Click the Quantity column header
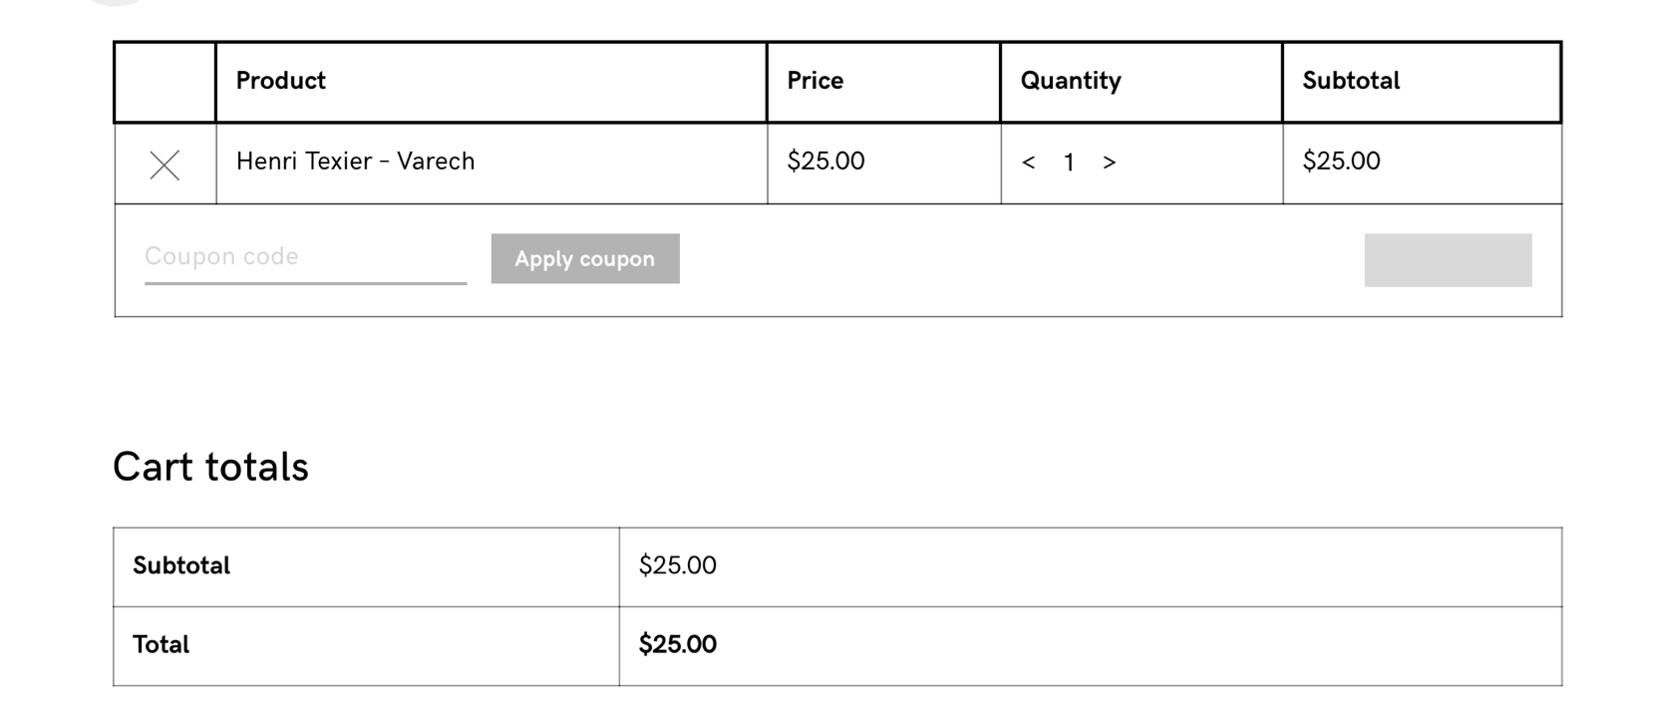This screenshot has width=1667, height=714. tap(1070, 81)
